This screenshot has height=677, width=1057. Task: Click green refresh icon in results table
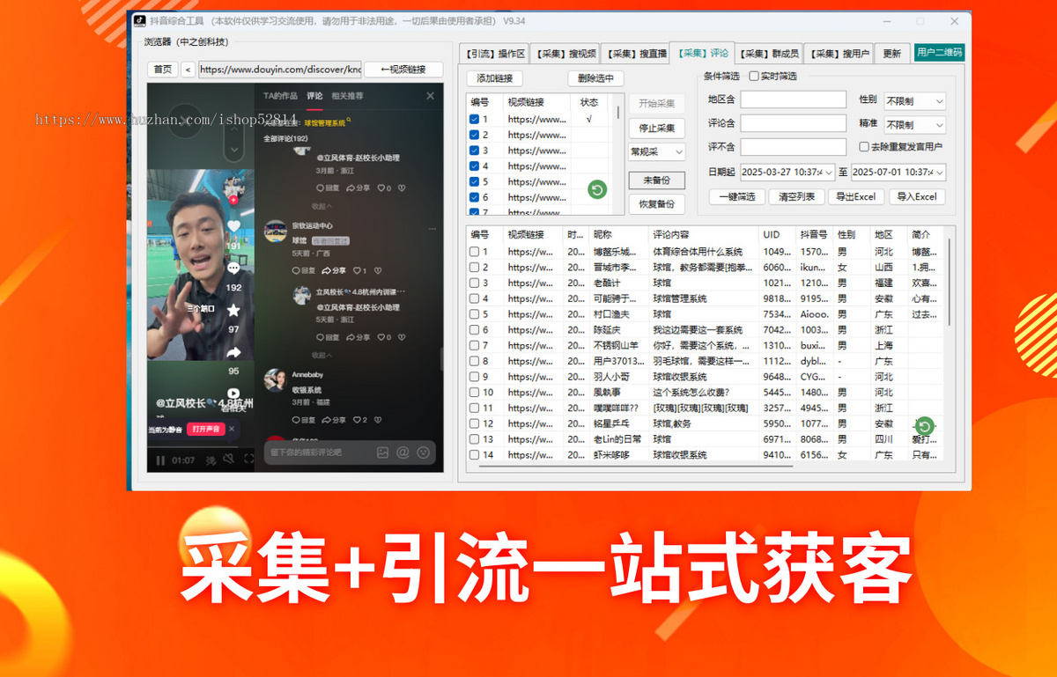(925, 427)
